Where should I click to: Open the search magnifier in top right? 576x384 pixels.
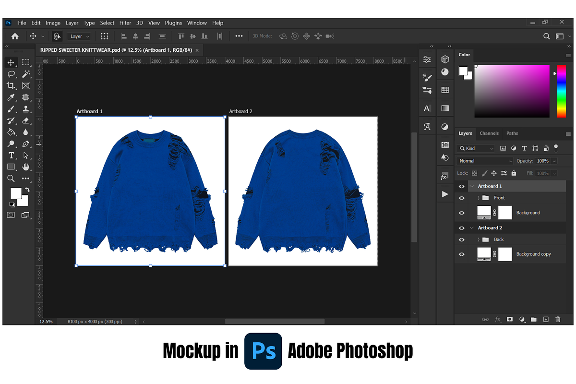pos(546,36)
